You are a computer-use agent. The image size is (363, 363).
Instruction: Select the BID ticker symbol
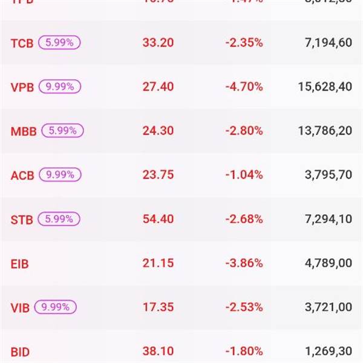coord(20,352)
